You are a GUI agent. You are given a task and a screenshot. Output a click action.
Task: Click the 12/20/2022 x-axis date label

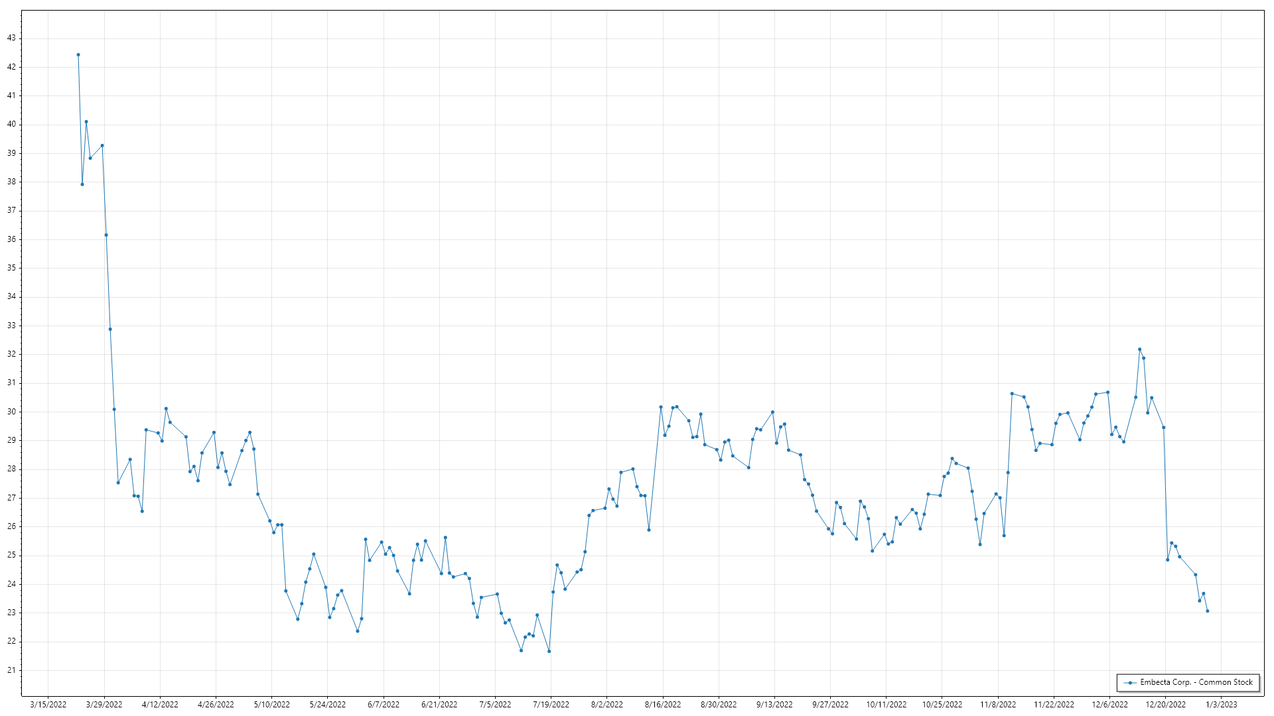click(x=1166, y=705)
